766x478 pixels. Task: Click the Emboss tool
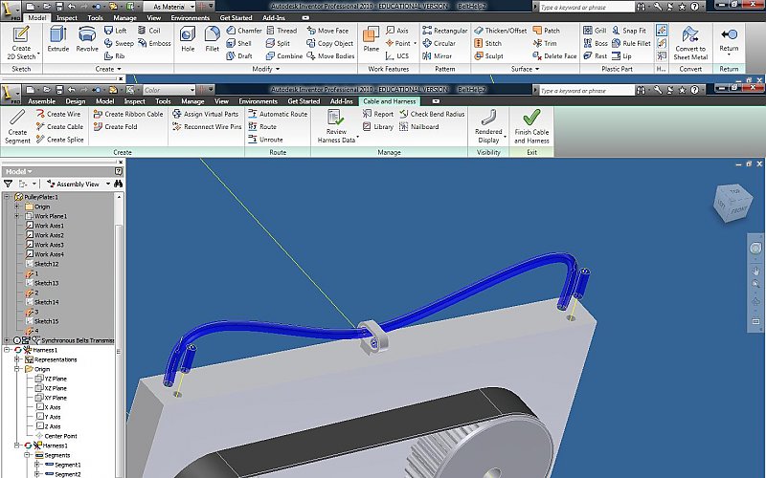154,43
